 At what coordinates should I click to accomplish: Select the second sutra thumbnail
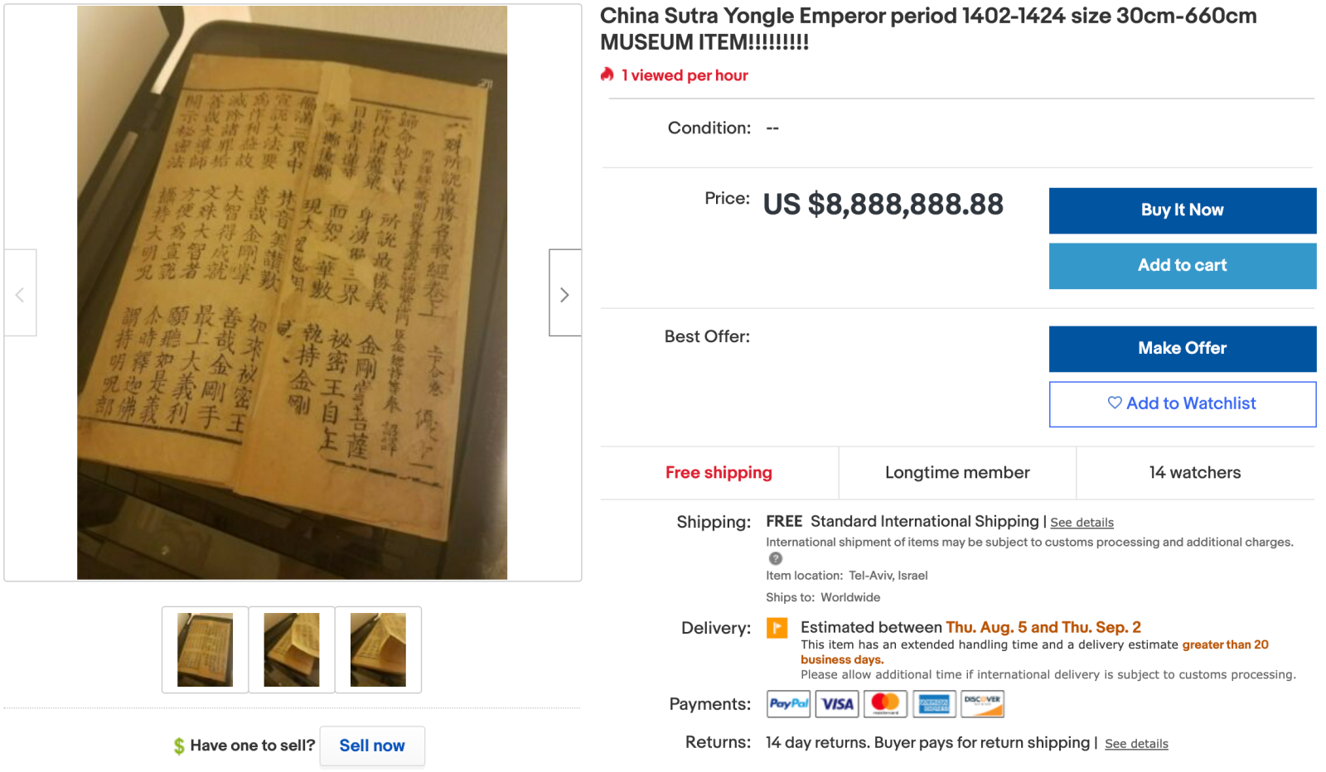(292, 649)
